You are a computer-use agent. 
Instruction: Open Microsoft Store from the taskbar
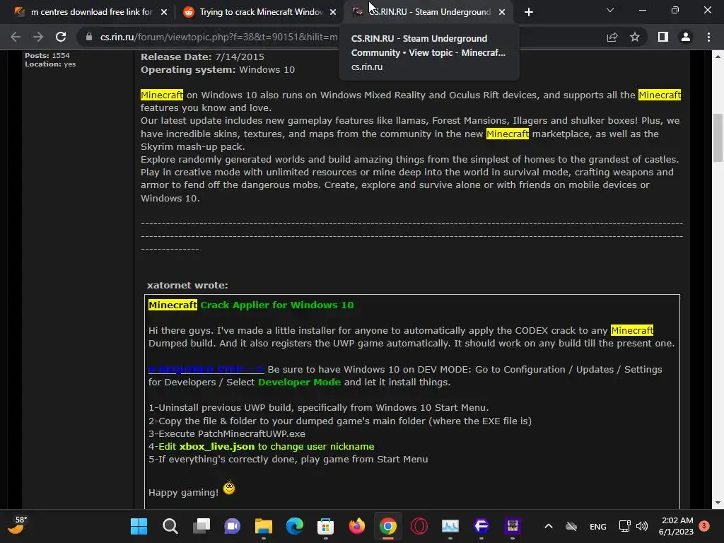(325, 526)
